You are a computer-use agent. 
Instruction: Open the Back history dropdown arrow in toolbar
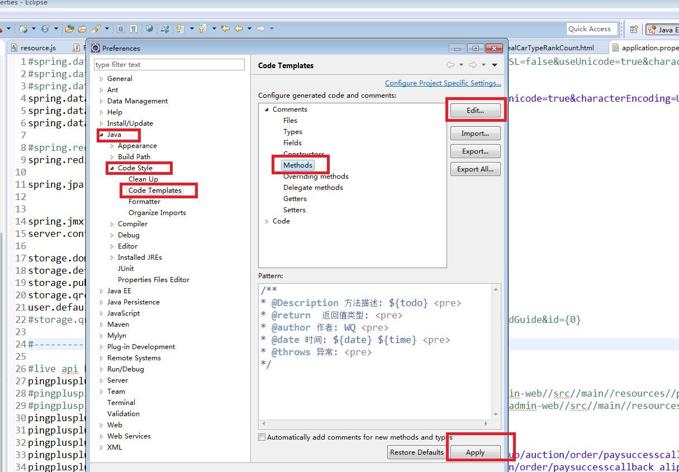pyautogui.click(x=249, y=28)
